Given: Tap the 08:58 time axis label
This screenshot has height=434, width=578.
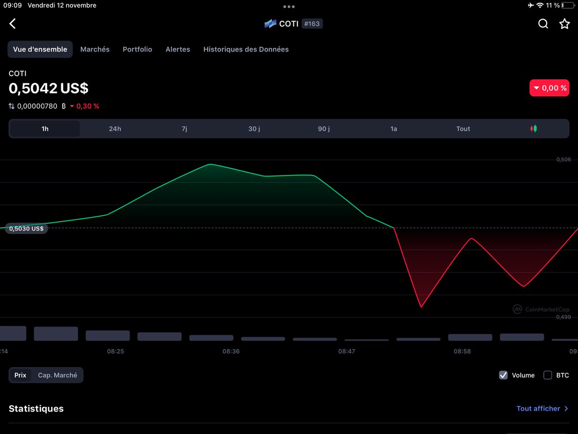Looking at the screenshot, I should 462,352.
